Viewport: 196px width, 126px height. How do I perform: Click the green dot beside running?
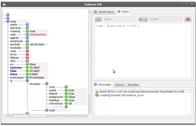point(27,31)
